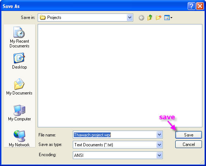Click the Save button
This screenshot has width=206, height=166.
tap(188, 135)
